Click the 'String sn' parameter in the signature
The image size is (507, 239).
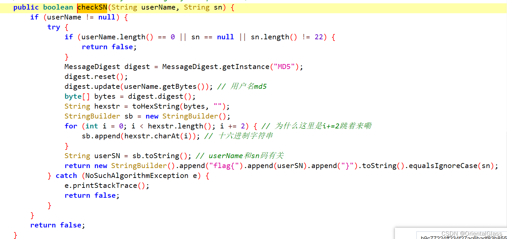click(x=203, y=8)
